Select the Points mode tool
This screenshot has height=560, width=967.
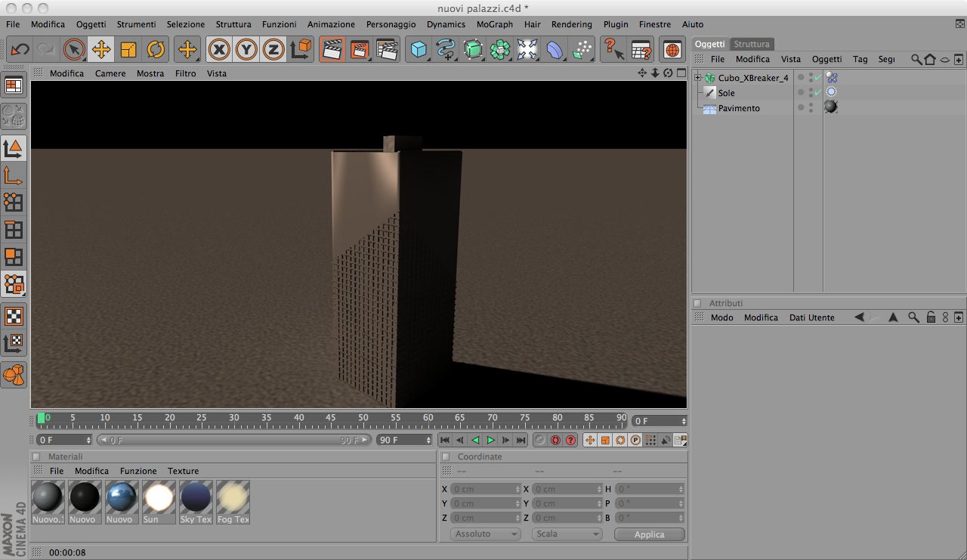click(14, 202)
